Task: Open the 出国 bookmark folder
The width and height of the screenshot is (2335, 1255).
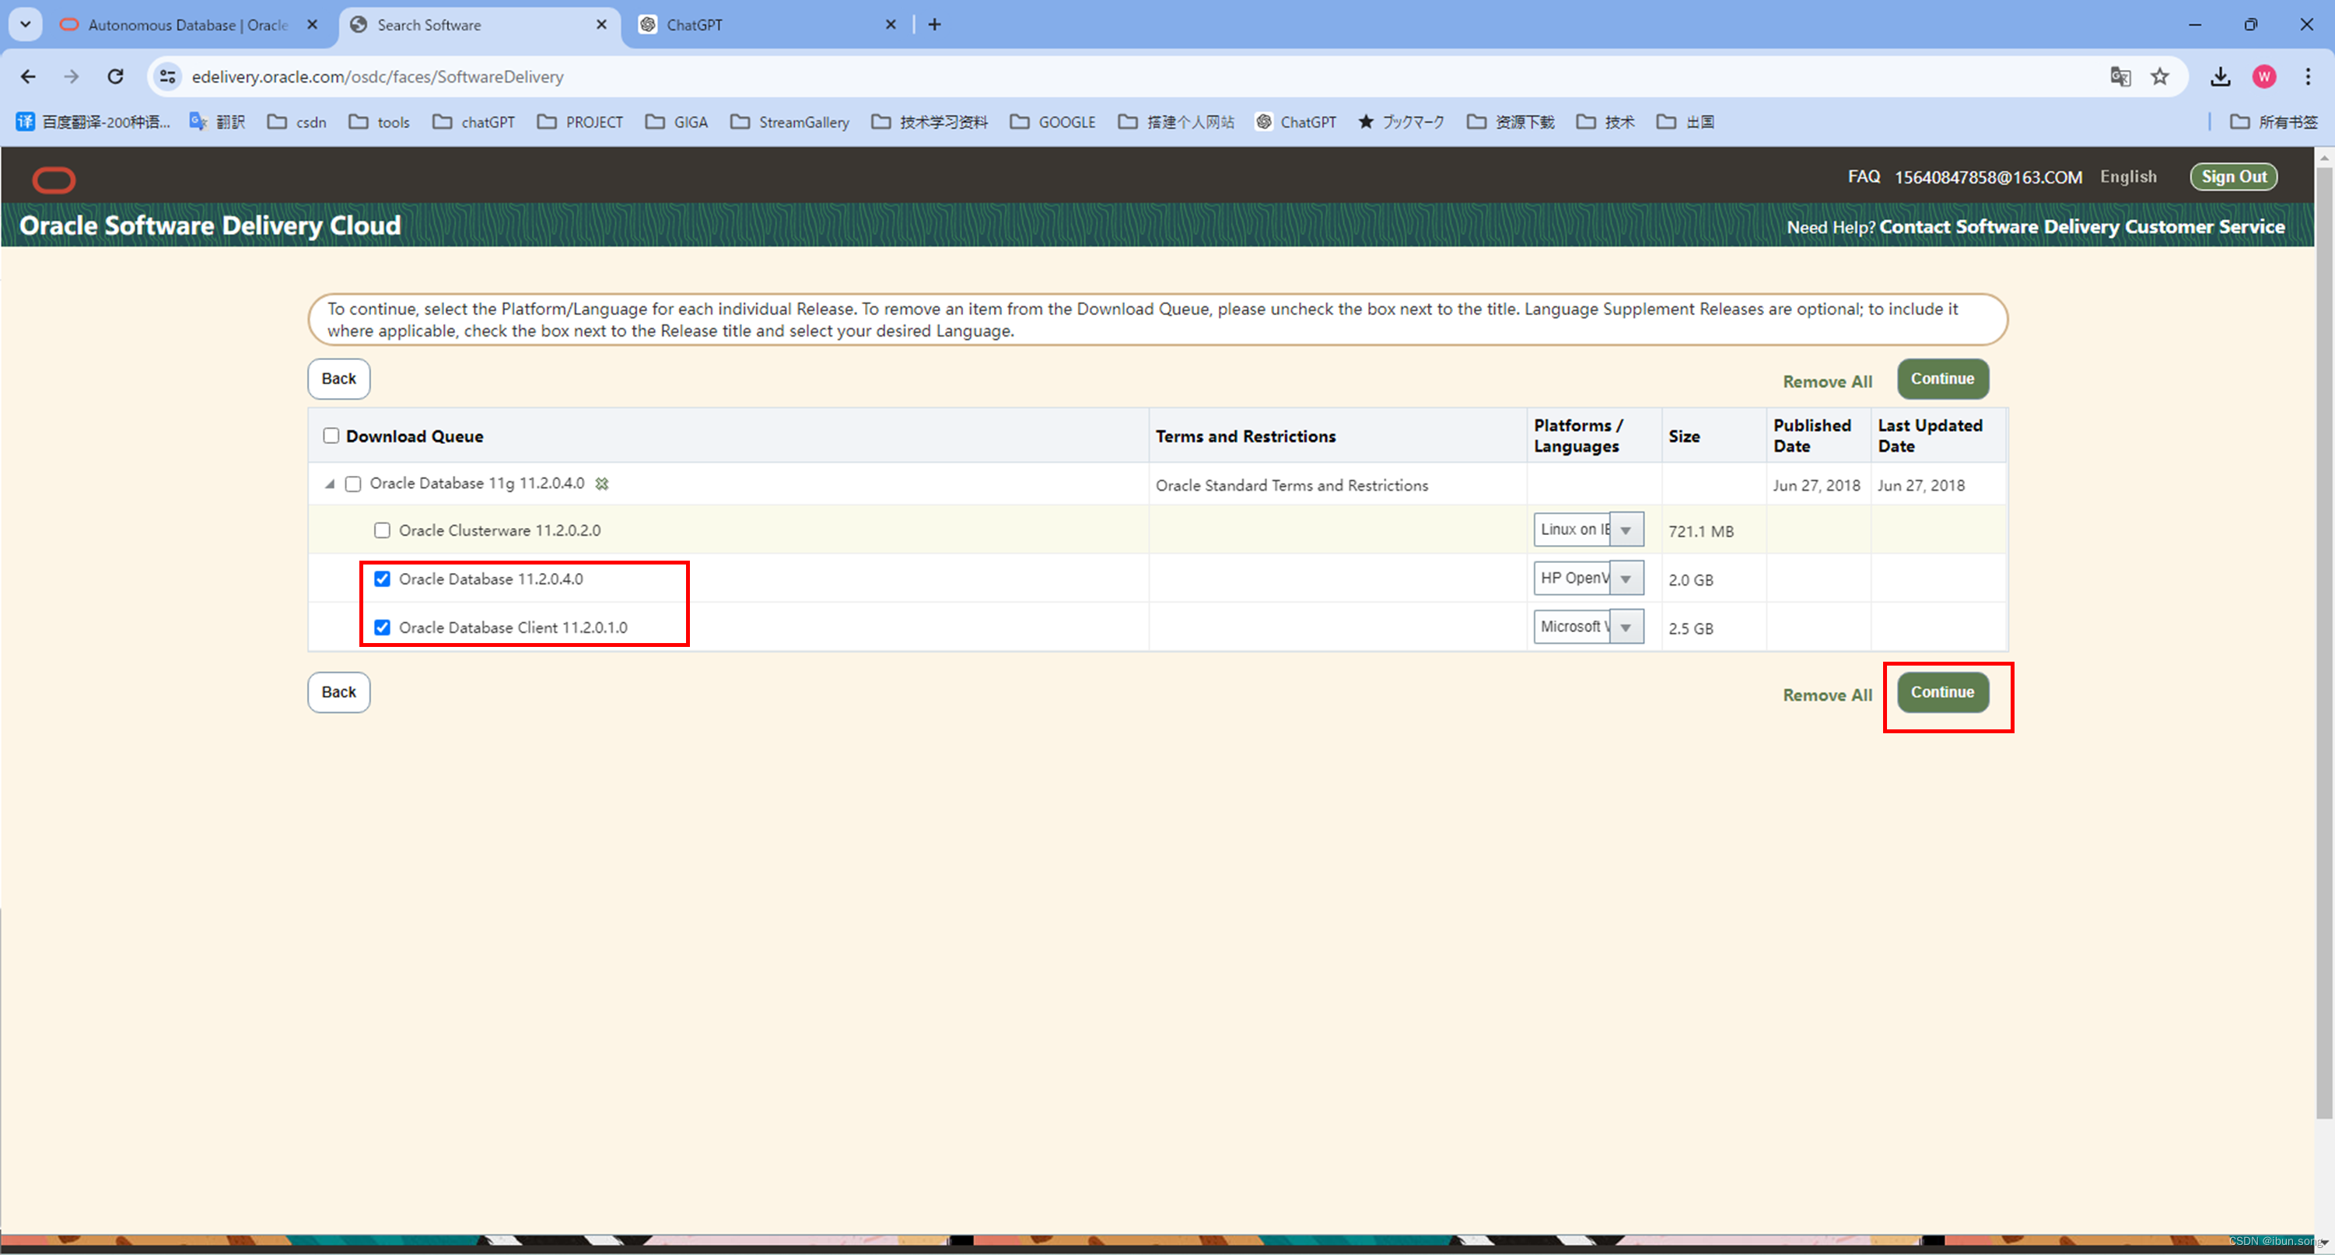Action: (x=1685, y=121)
